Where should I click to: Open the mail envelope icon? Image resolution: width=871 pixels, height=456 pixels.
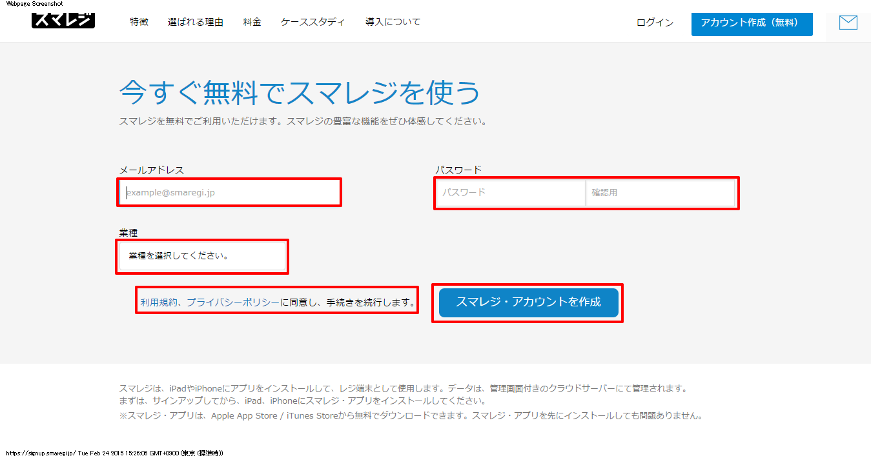tap(848, 23)
